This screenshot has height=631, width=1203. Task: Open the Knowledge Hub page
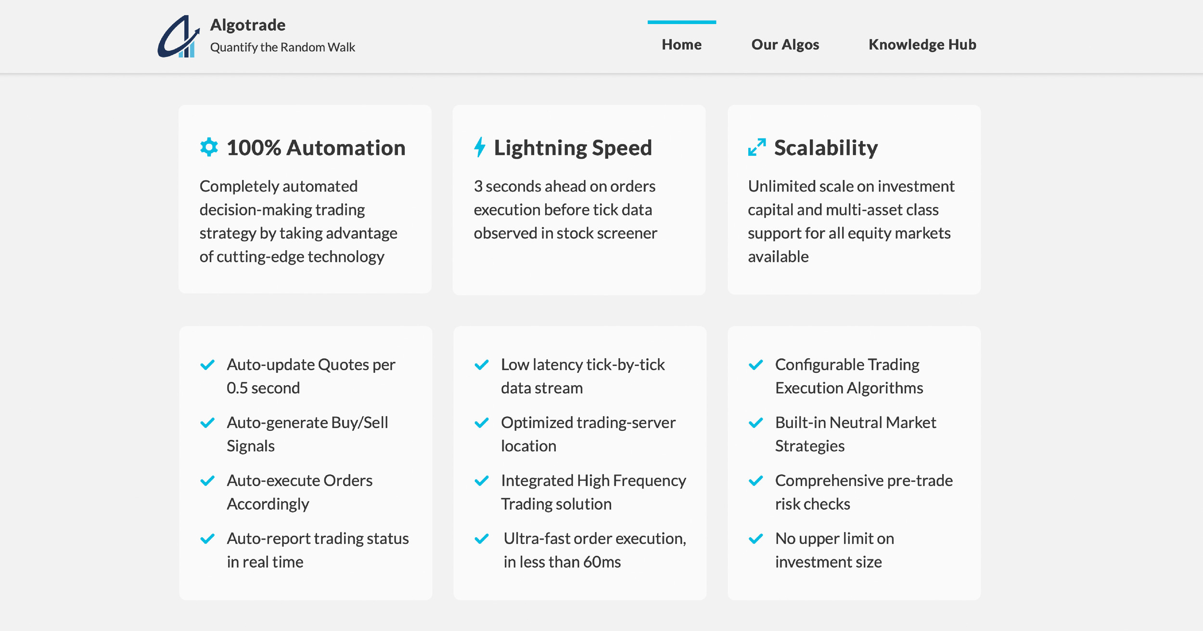(x=921, y=45)
